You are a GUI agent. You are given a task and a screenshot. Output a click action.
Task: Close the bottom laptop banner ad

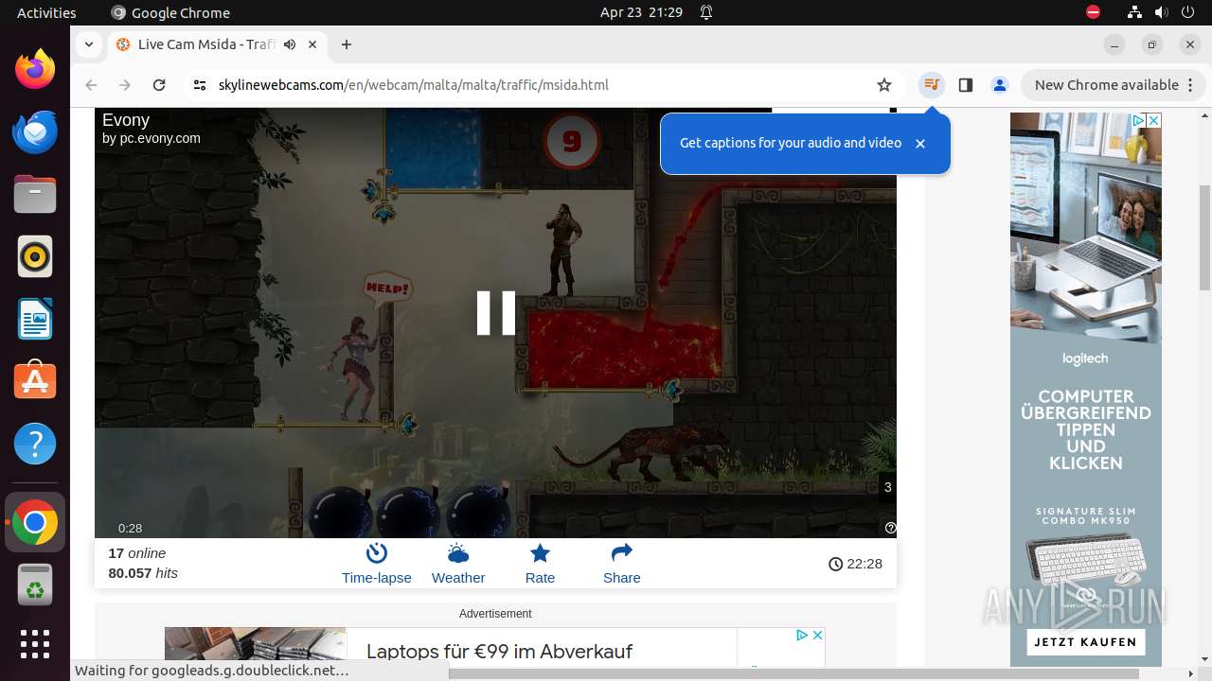pos(817,635)
